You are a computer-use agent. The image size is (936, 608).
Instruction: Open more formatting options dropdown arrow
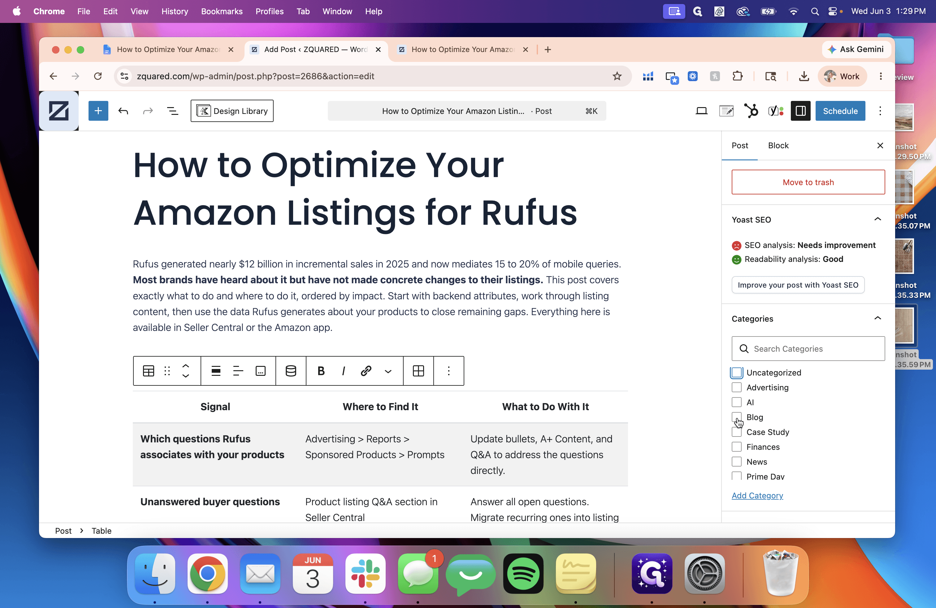(388, 371)
